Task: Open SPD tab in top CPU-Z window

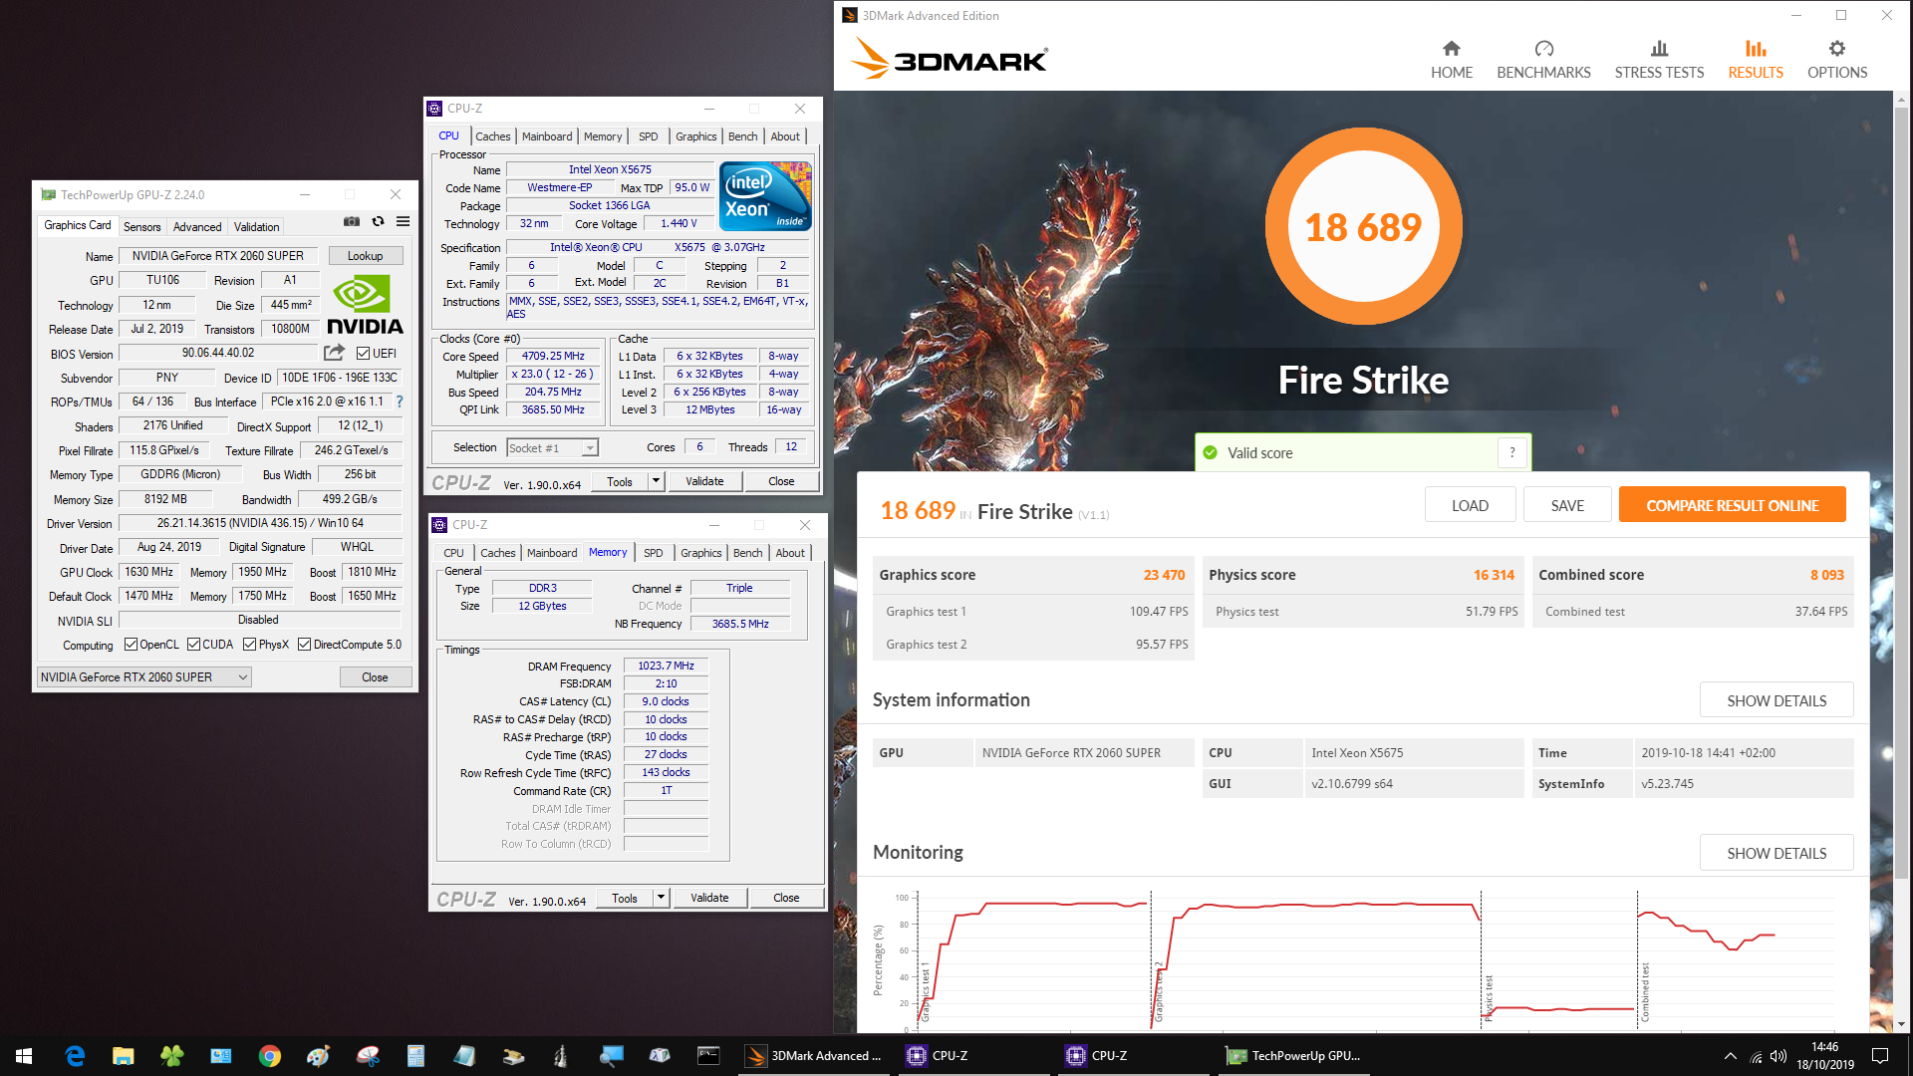Action: (648, 136)
